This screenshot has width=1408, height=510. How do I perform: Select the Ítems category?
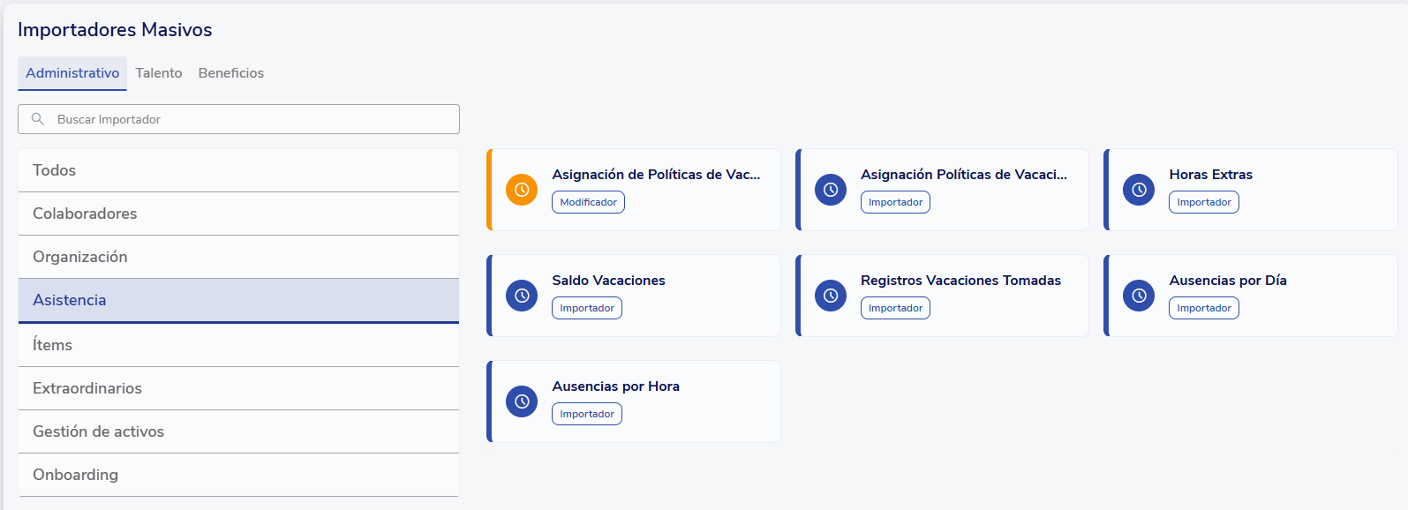point(238,345)
